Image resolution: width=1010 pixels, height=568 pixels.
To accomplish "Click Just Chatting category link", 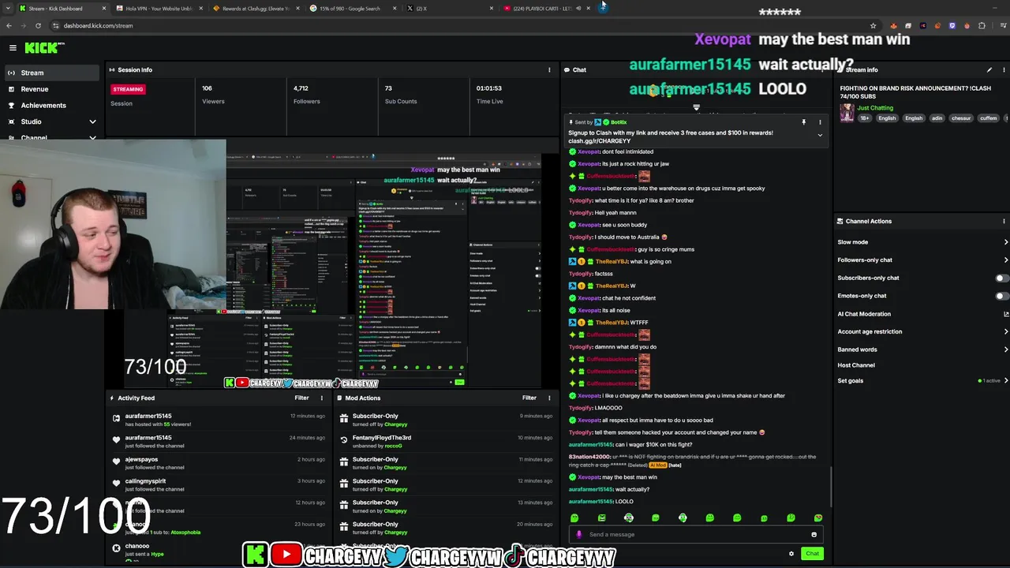I will click(x=875, y=108).
